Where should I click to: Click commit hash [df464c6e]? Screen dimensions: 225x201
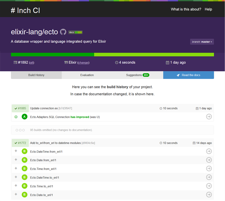(88, 143)
